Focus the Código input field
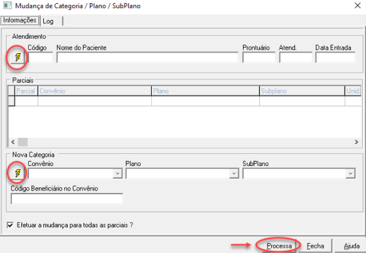The image size is (366, 253). 40,58
